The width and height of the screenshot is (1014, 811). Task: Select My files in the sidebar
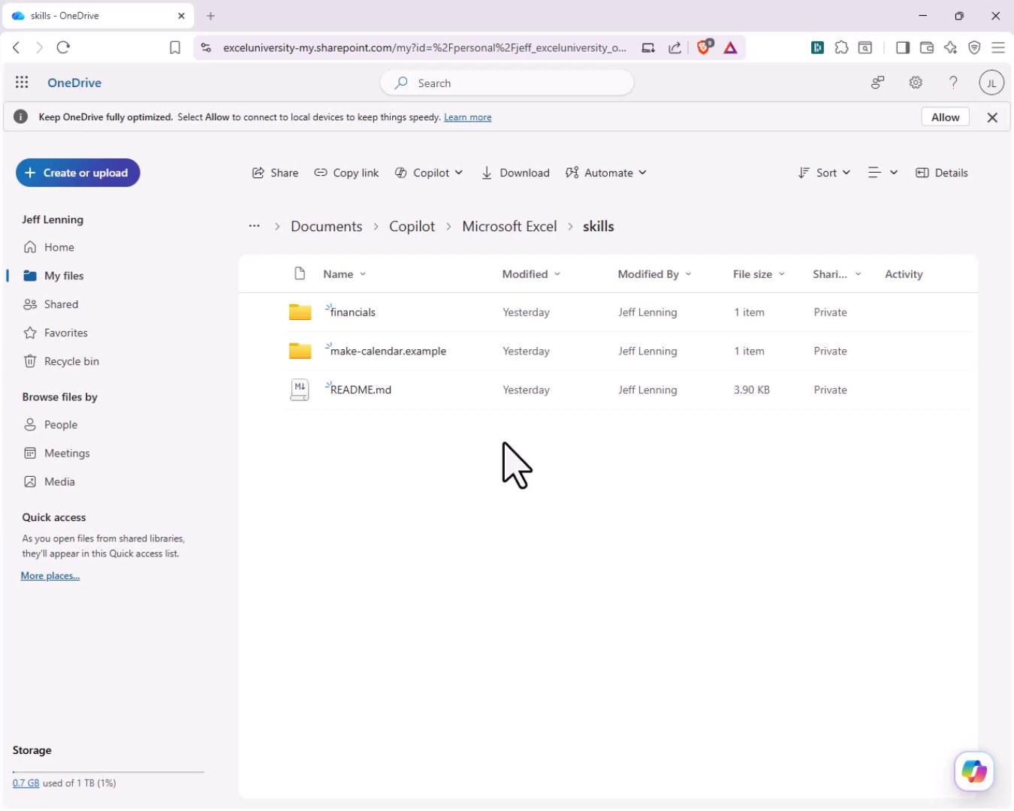coord(53,276)
